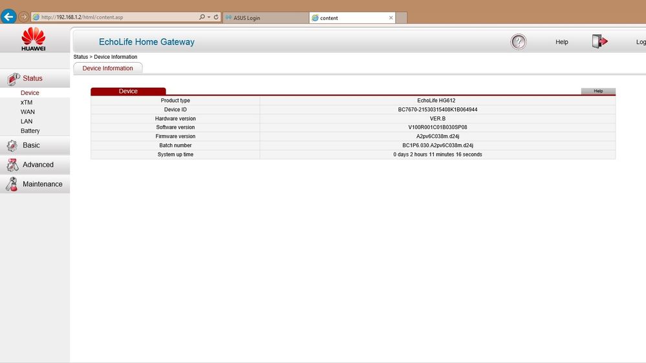Click the Advanced menu icon
The image size is (646, 363).
12,165
